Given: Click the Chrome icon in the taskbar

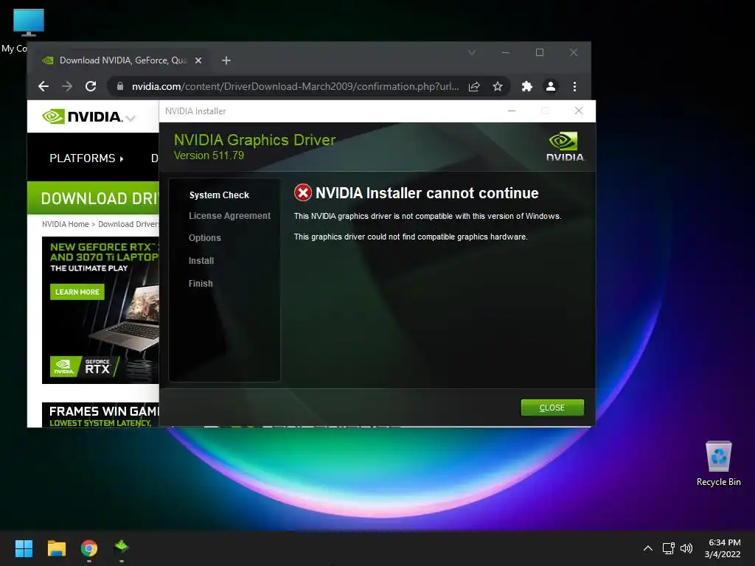Looking at the screenshot, I should pyautogui.click(x=89, y=548).
